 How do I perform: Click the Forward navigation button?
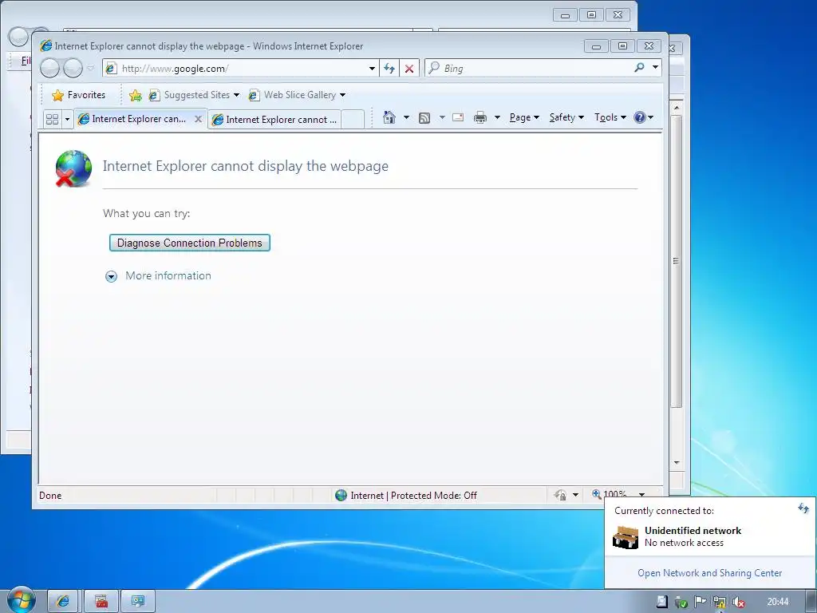pyautogui.click(x=73, y=69)
